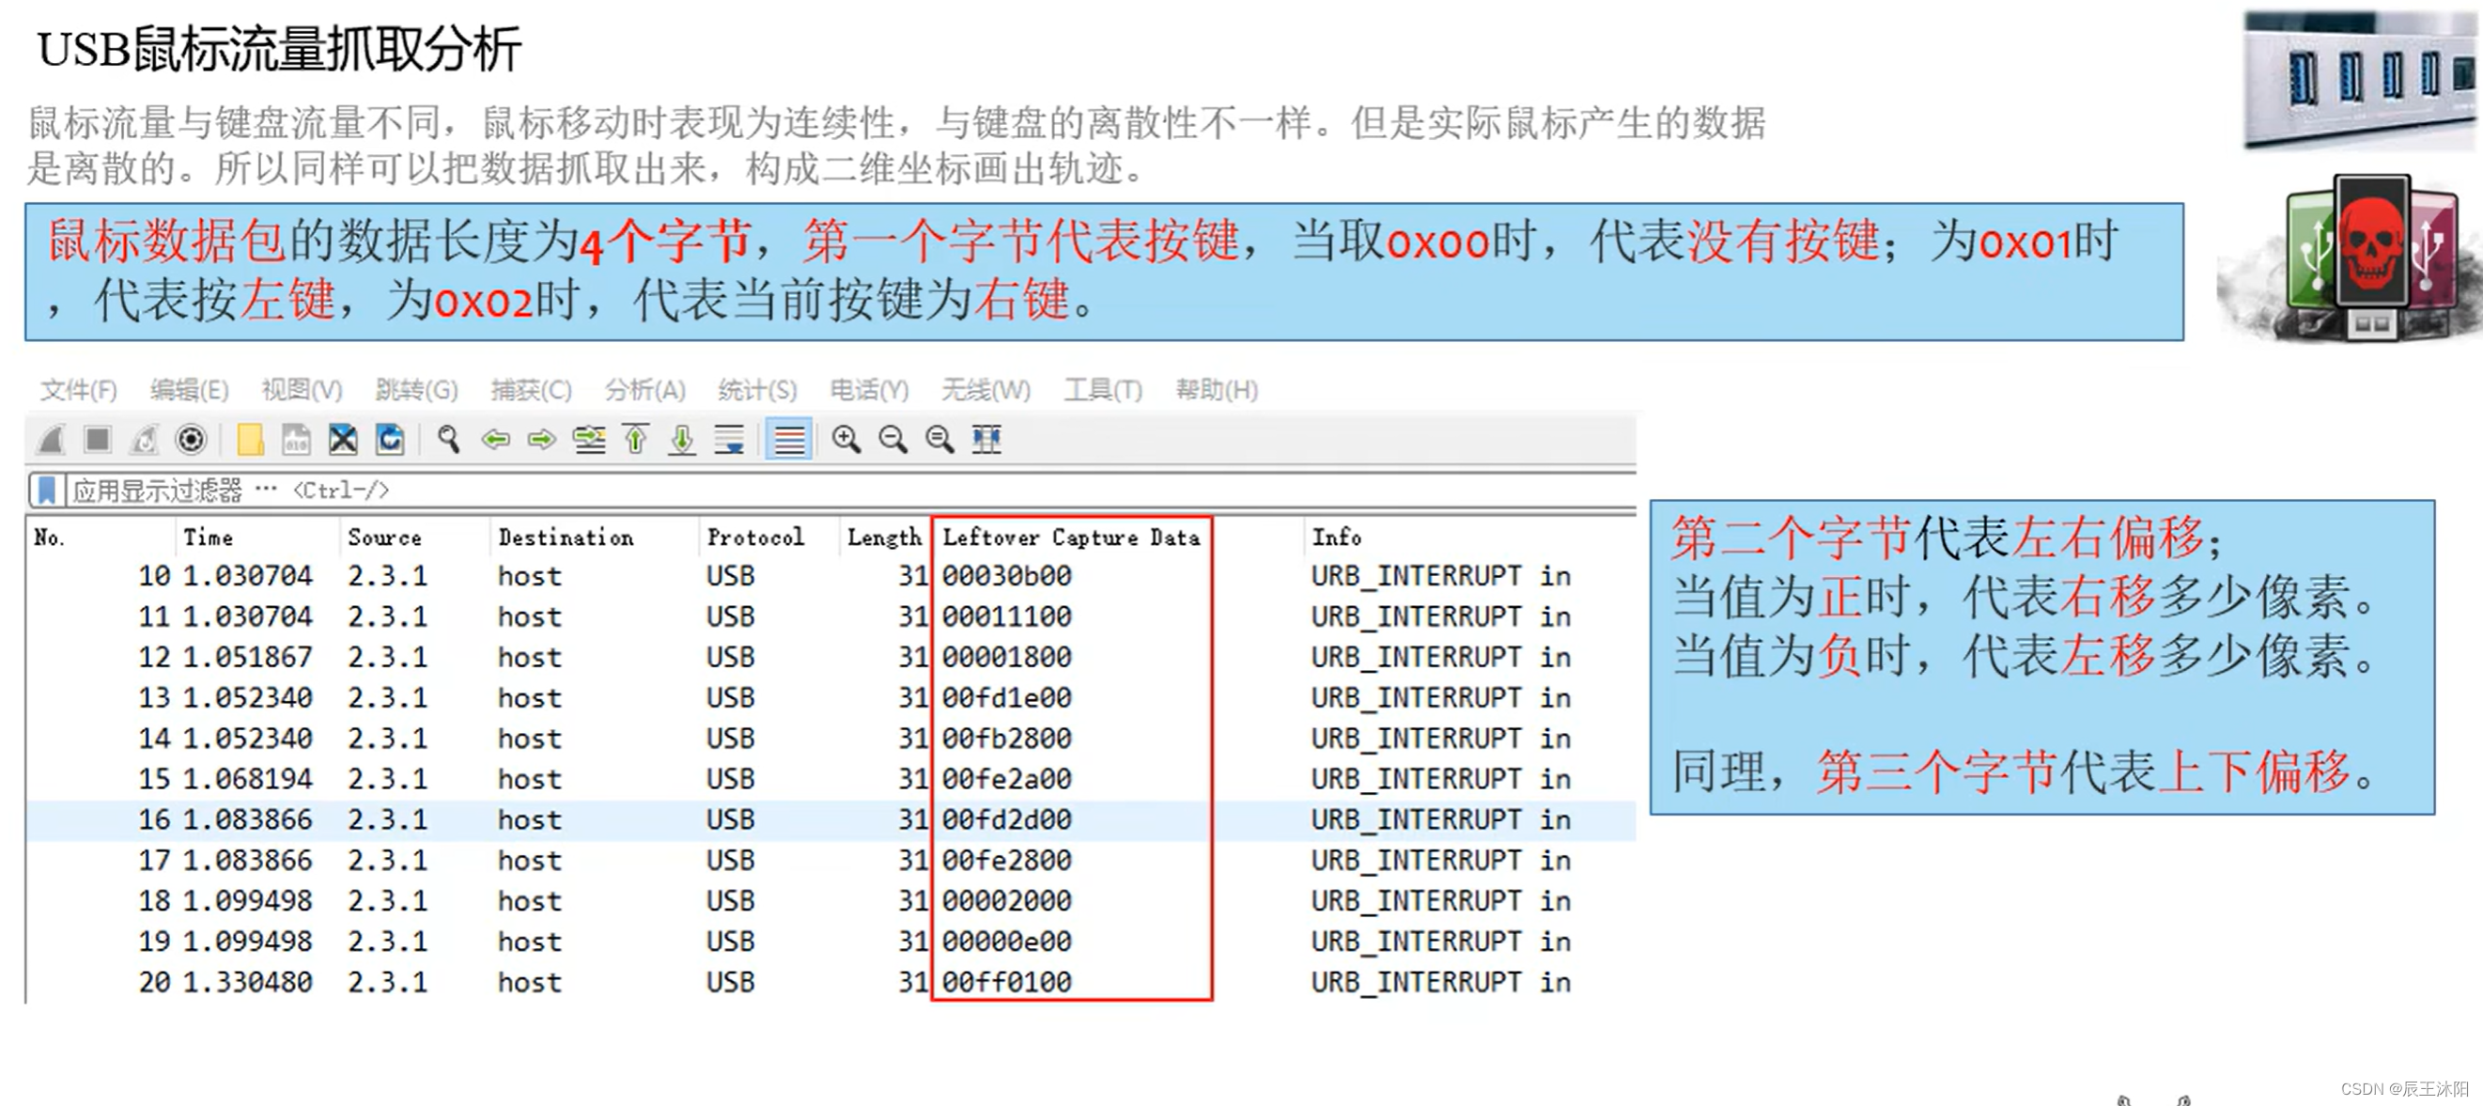Open the 捕获(C) menu
The width and height of the screenshot is (2483, 1106).
click(531, 391)
